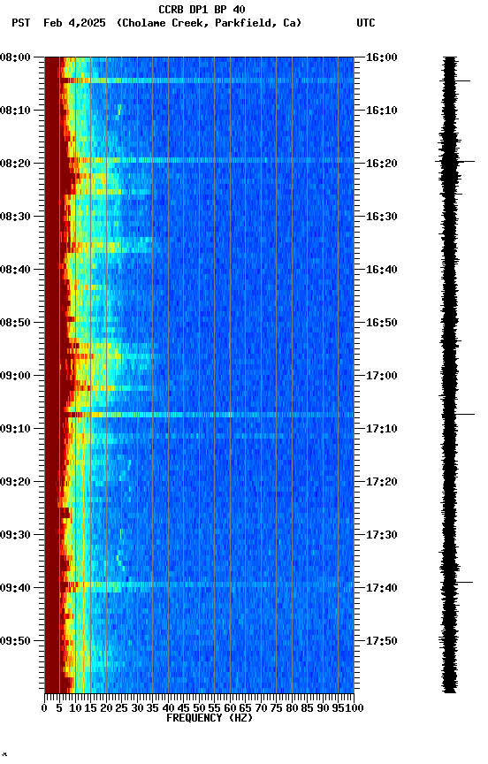Click the seismogram spike near 17:07 UTC

point(458,414)
